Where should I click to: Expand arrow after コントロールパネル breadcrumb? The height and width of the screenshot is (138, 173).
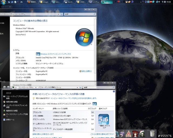click(x=36, y=87)
